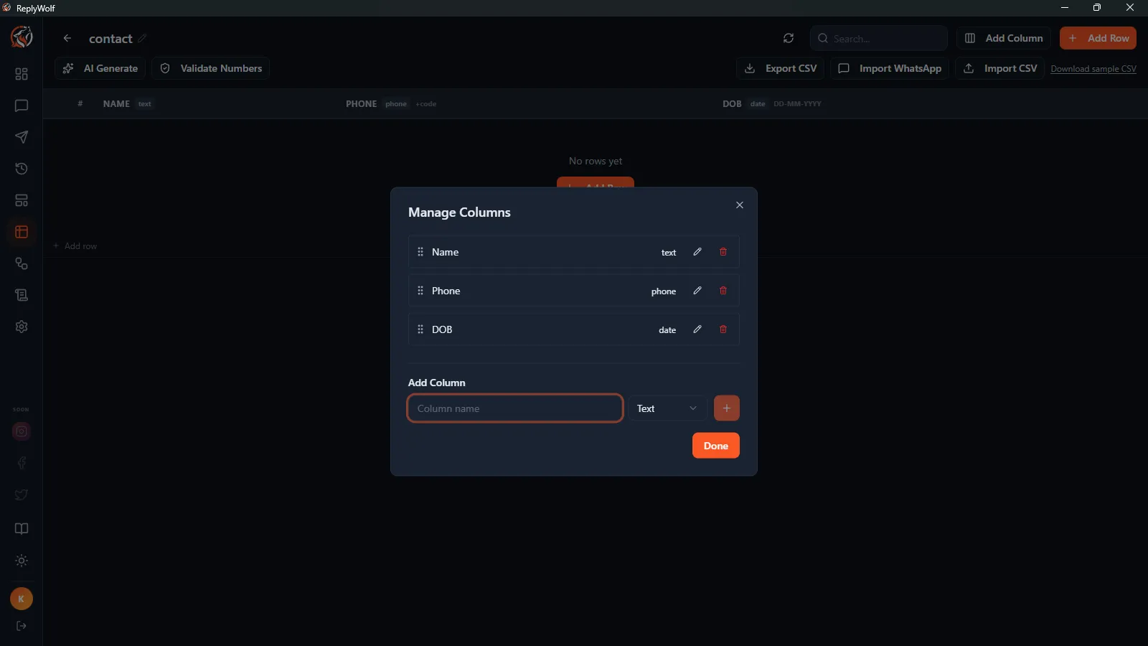The width and height of the screenshot is (1148, 646).
Task: Open the logs scroll icon in sidebar
Action: (x=22, y=295)
